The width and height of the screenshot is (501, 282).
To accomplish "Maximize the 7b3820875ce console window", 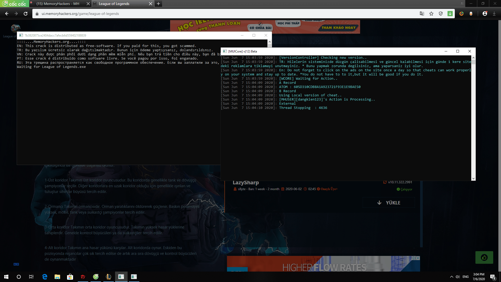I will tap(254, 35).
